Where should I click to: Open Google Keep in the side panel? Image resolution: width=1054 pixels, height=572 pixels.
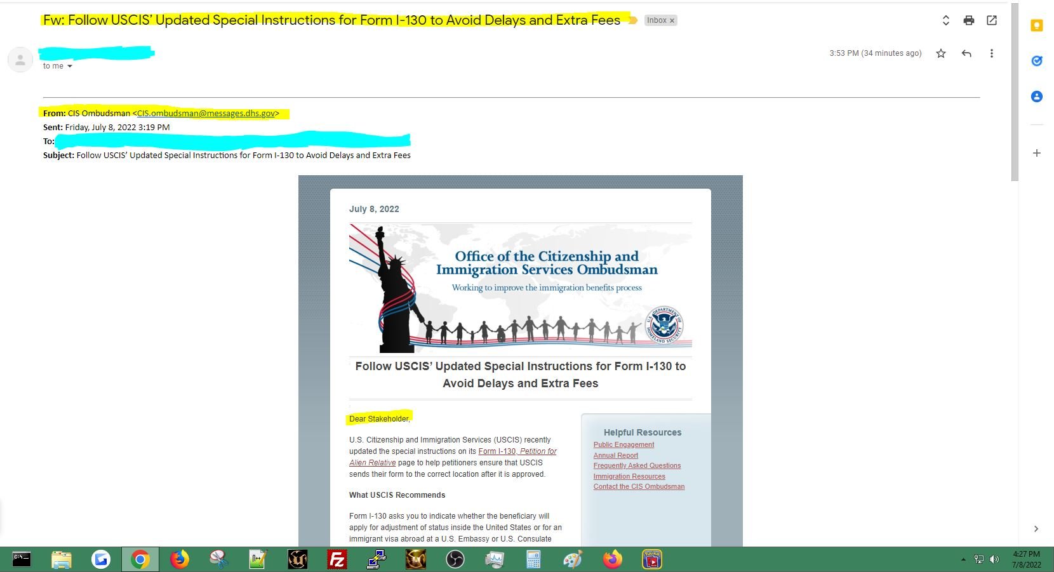[x=1037, y=25]
